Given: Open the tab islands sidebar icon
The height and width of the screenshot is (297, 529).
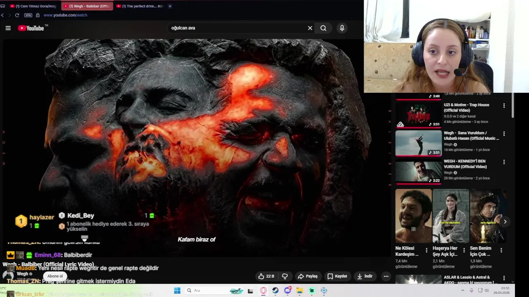Looking at the screenshot, I should click(2, 6).
